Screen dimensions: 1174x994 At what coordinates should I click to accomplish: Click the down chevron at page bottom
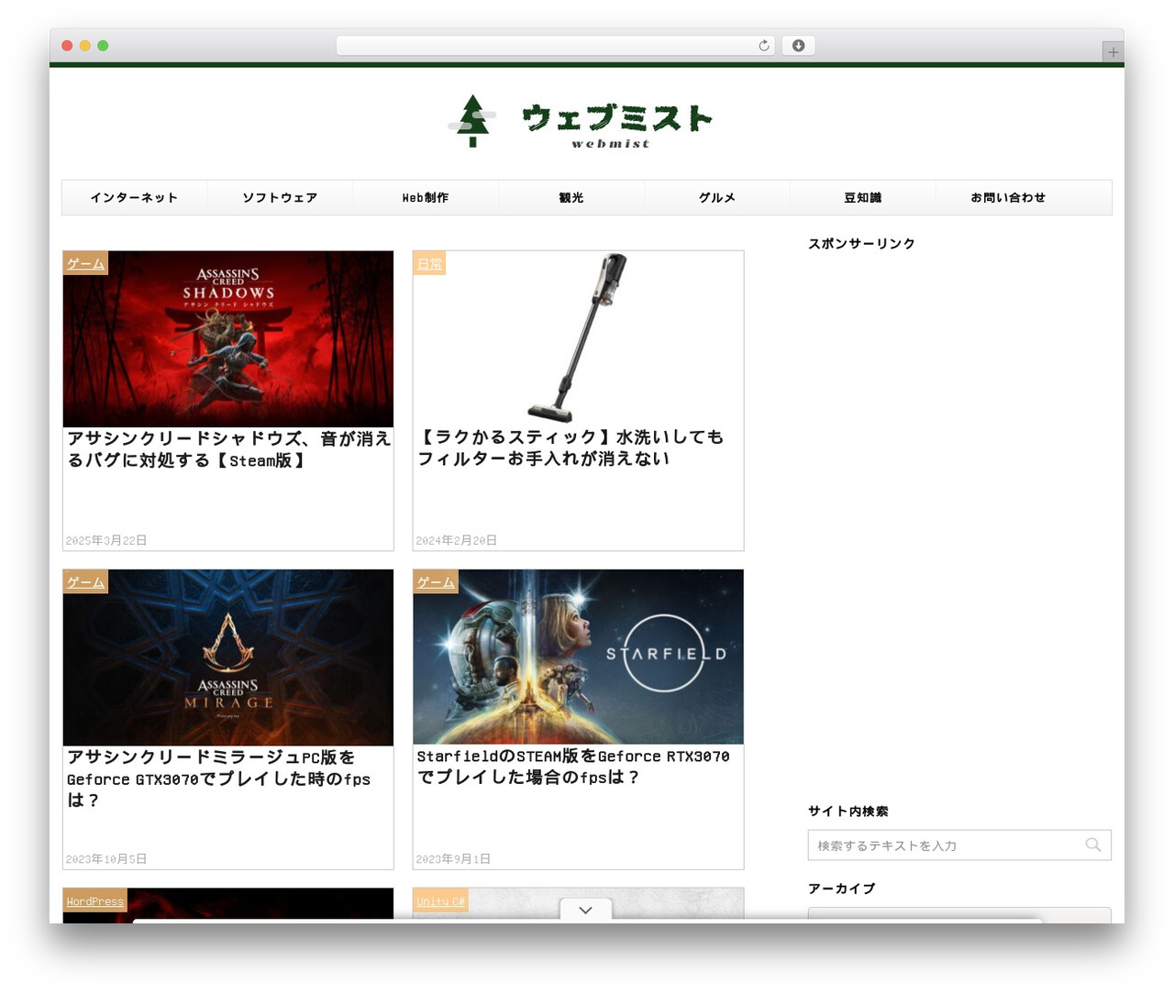[x=585, y=911]
